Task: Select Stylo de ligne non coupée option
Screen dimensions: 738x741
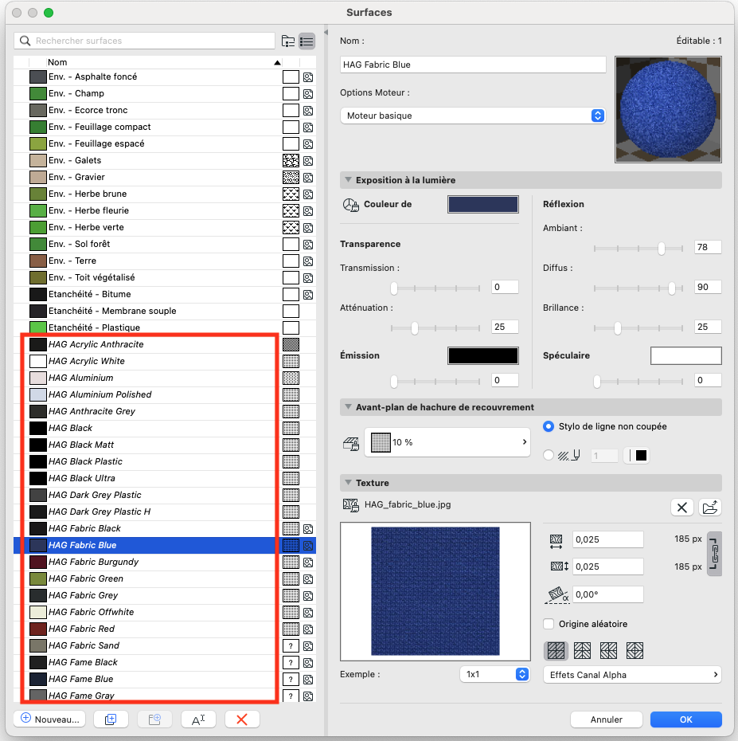Action: click(x=549, y=426)
